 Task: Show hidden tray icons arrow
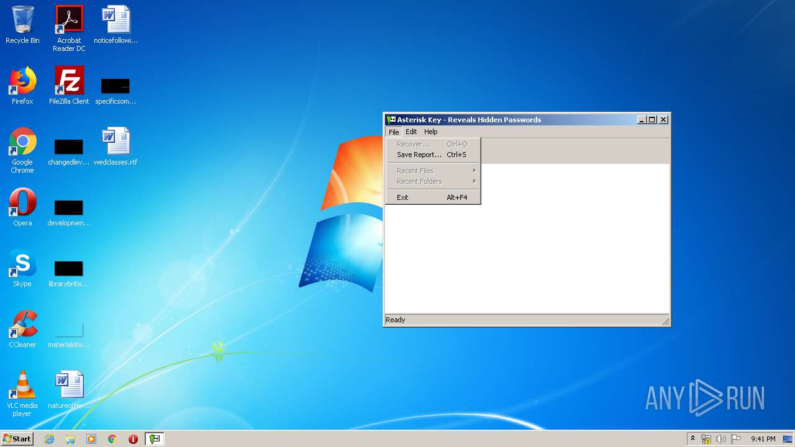click(693, 439)
